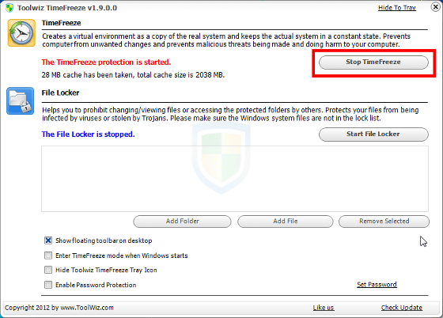The height and width of the screenshot is (318, 443).
Task: Click Hide To Tray link
Action: [x=397, y=8]
